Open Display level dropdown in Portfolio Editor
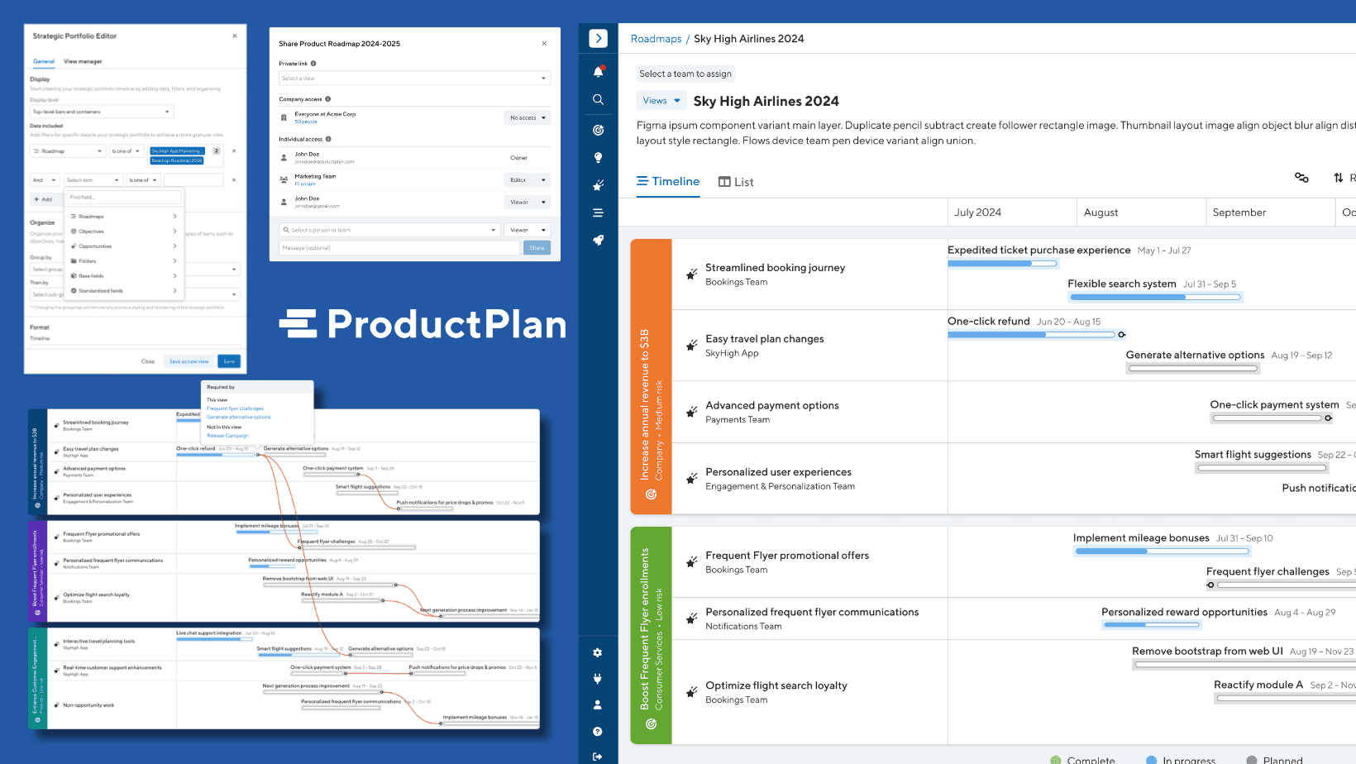The width and height of the screenshot is (1356, 764). pyautogui.click(x=102, y=112)
